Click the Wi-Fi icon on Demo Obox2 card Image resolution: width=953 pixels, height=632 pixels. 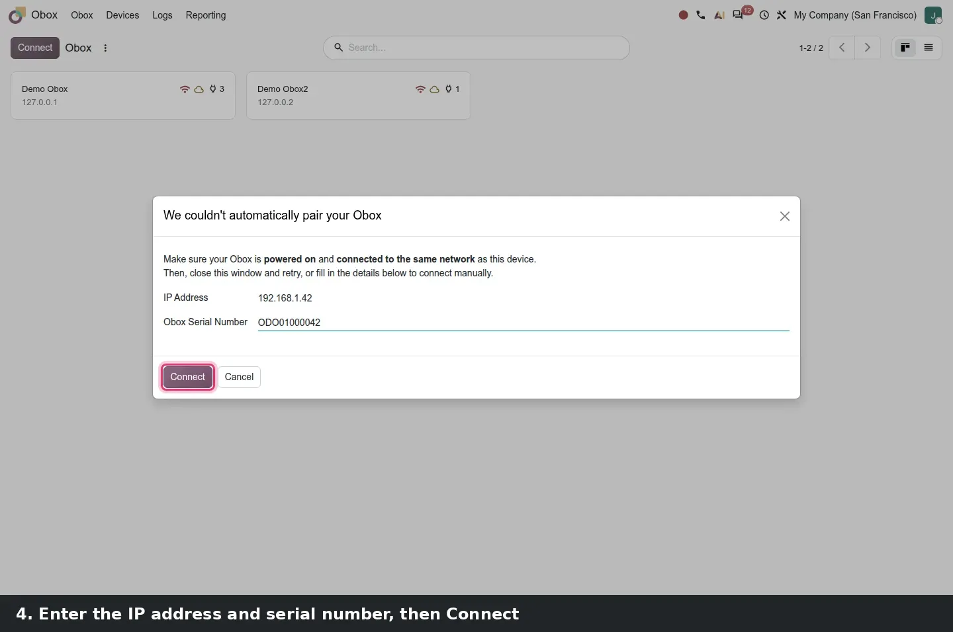pyautogui.click(x=420, y=89)
